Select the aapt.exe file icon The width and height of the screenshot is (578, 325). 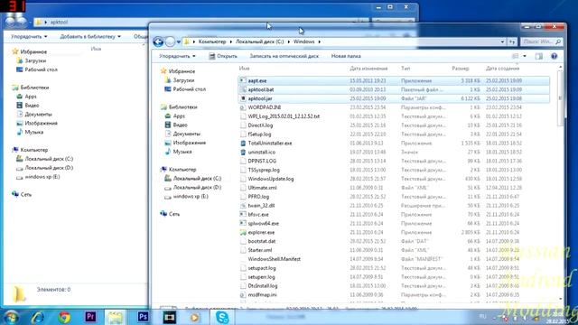coord(243,80)
